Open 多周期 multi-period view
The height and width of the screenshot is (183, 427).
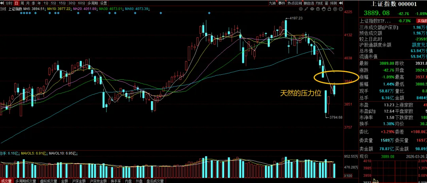93,3
